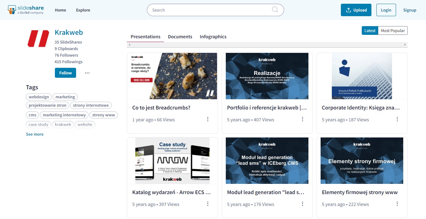Click the 76 Followers count

click(x=66, y=55)
